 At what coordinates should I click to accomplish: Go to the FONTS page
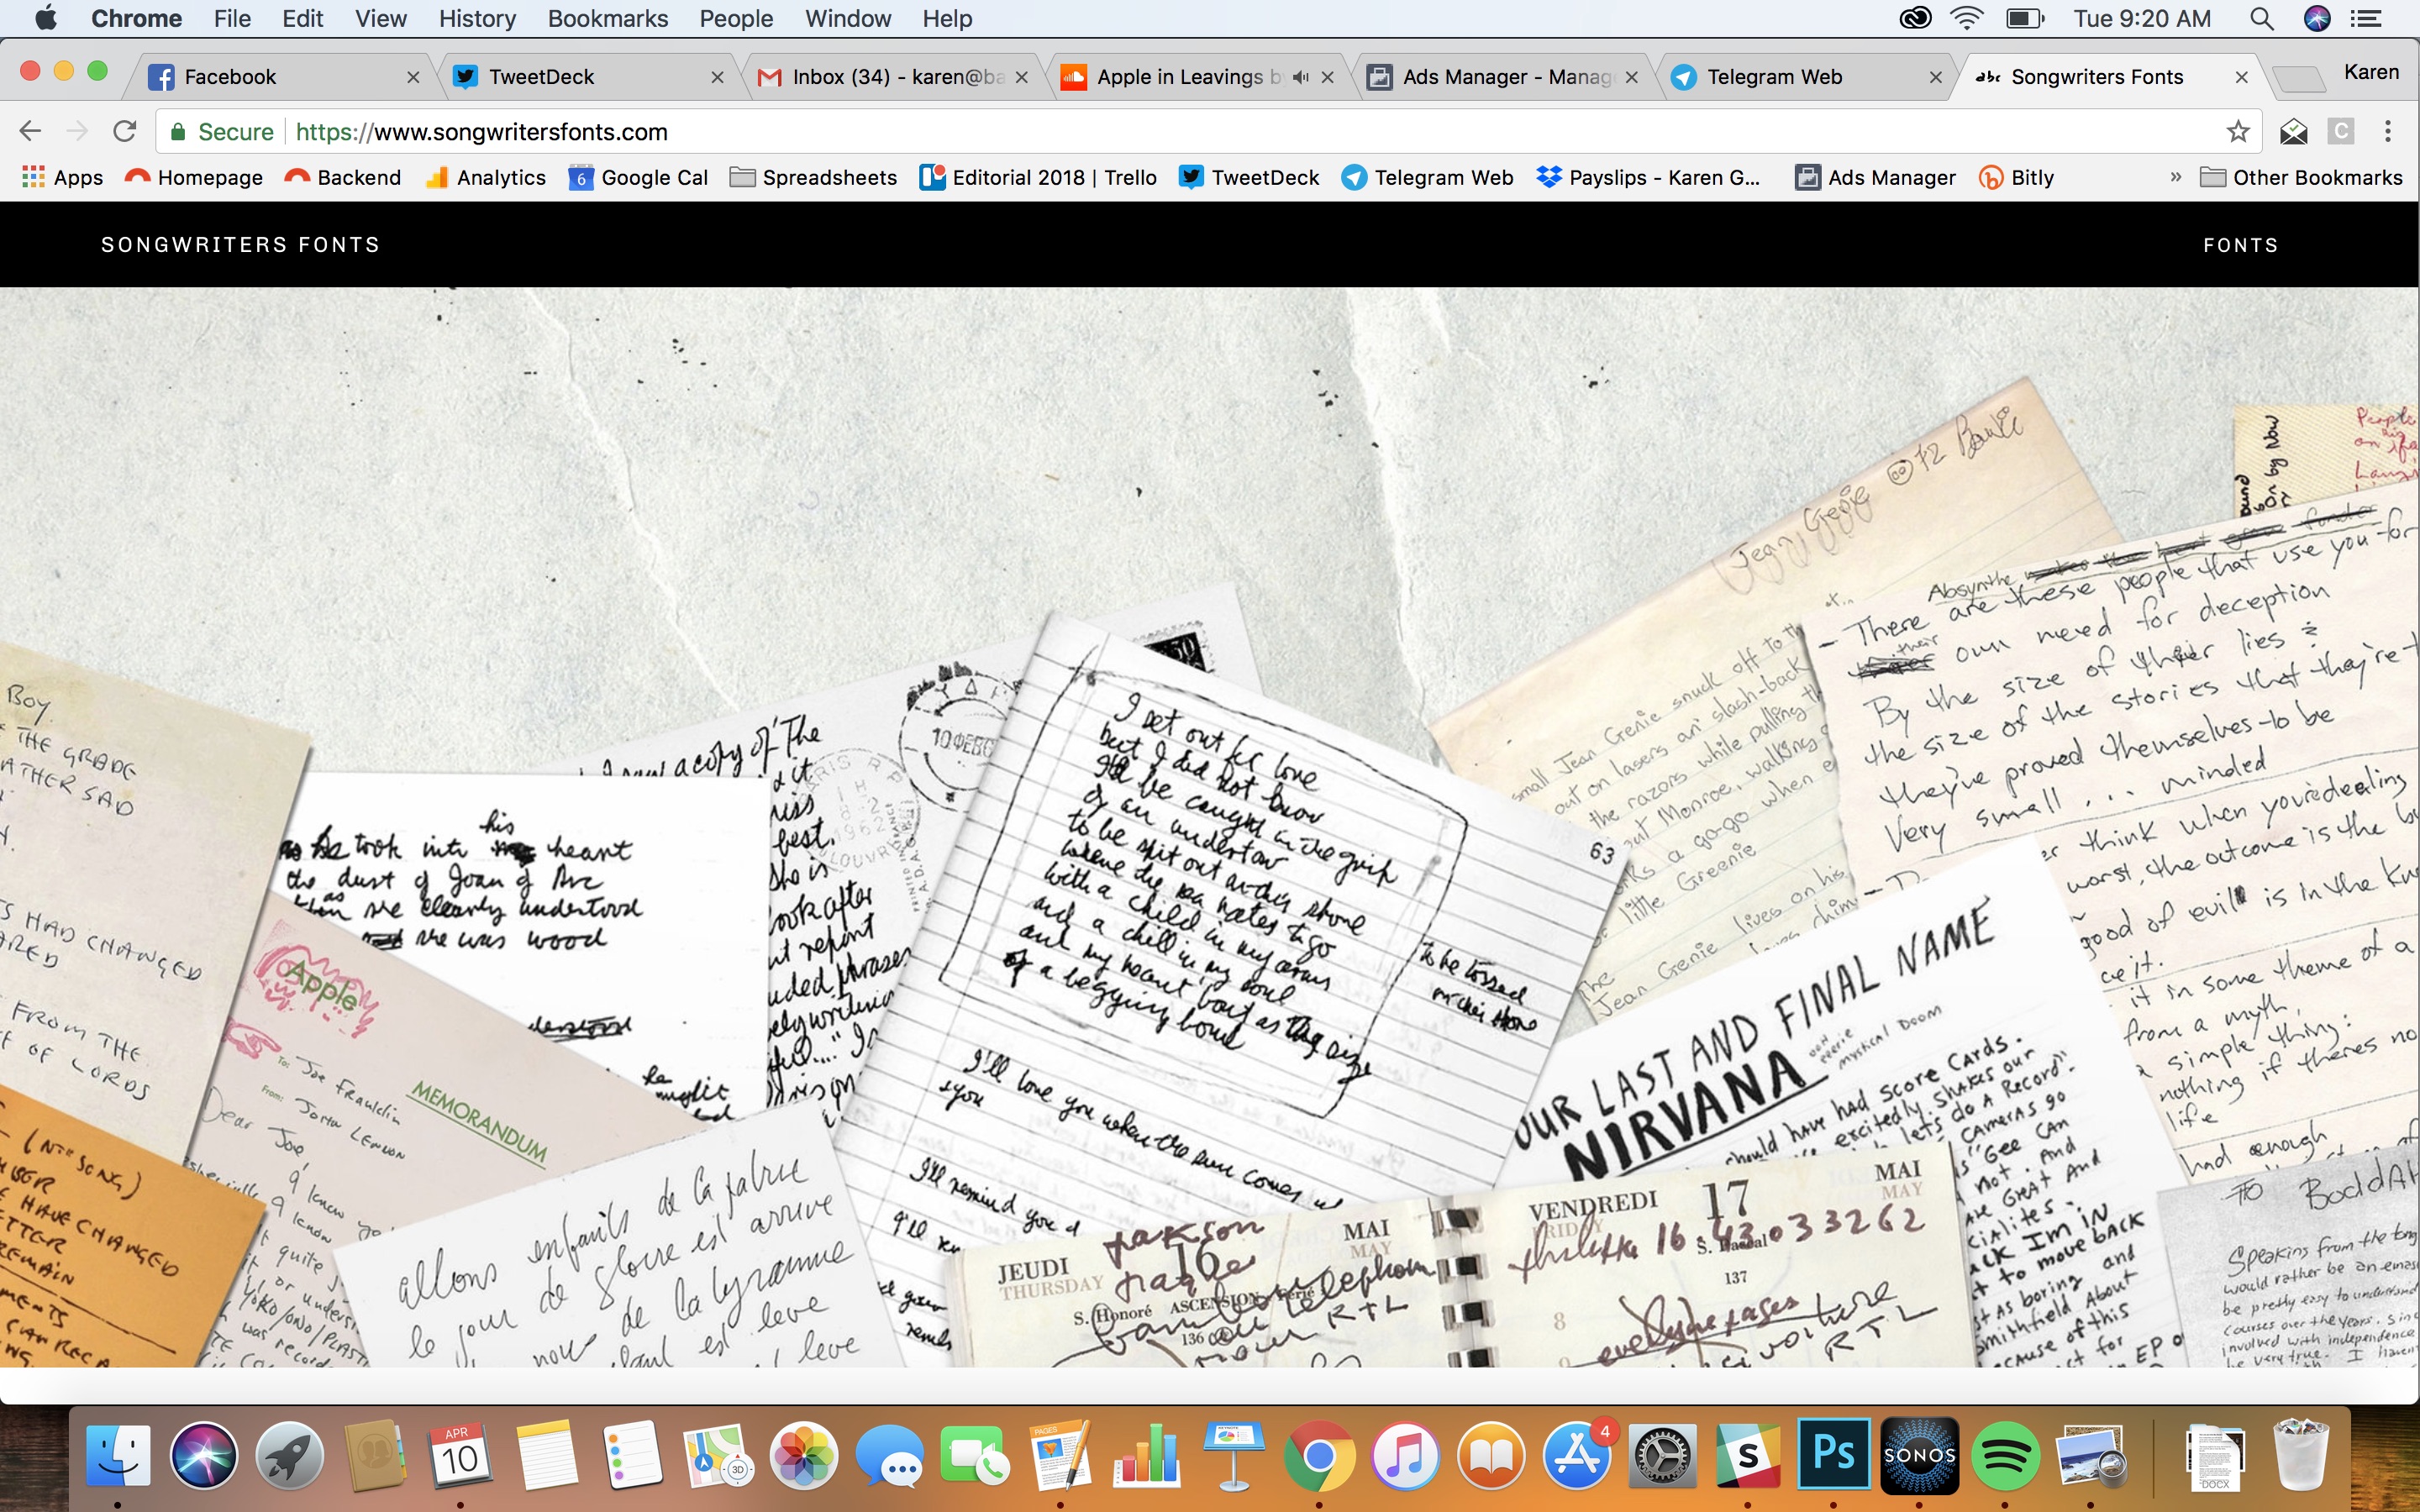pyautogui.click(x=2241, y=245)
